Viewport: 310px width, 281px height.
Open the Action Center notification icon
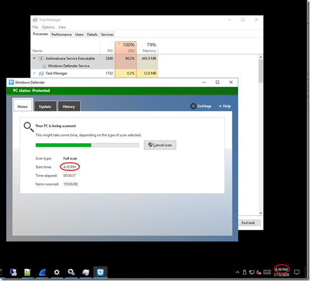(297, 272)
